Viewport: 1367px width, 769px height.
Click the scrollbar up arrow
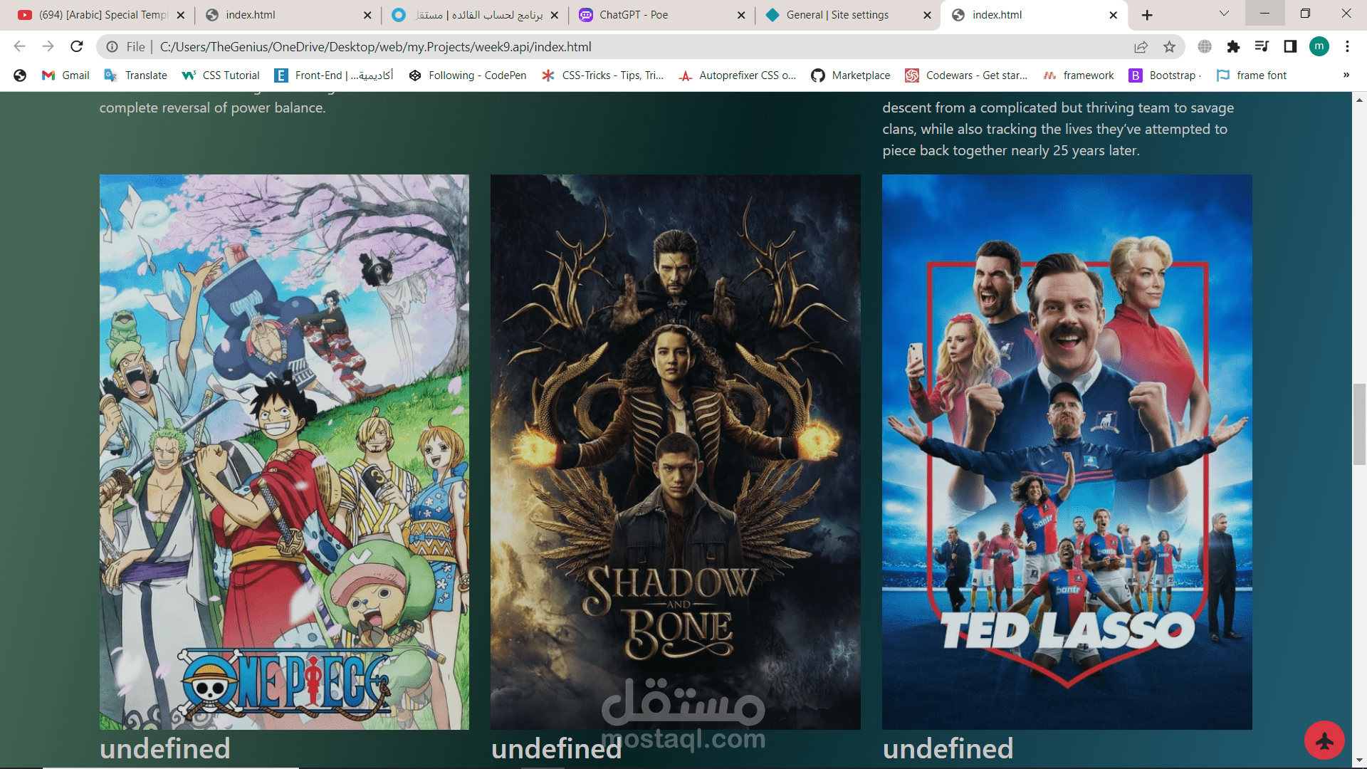pos(1359,100)
